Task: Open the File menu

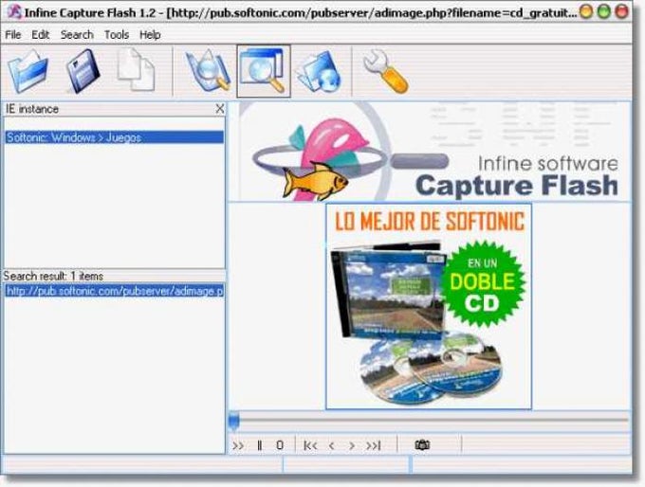Action: coord(13,35)
